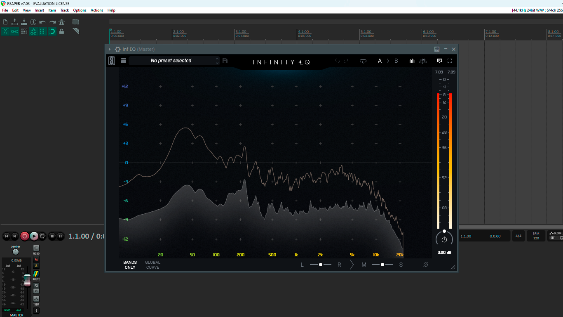Click the chevron between L/R and M/S

pos(352,265)
